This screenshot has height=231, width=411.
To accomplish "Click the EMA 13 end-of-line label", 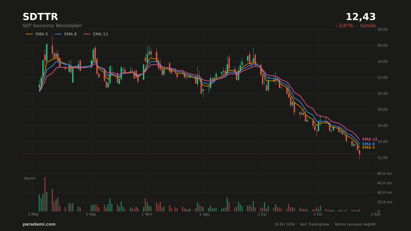I will tap(370, 139).
